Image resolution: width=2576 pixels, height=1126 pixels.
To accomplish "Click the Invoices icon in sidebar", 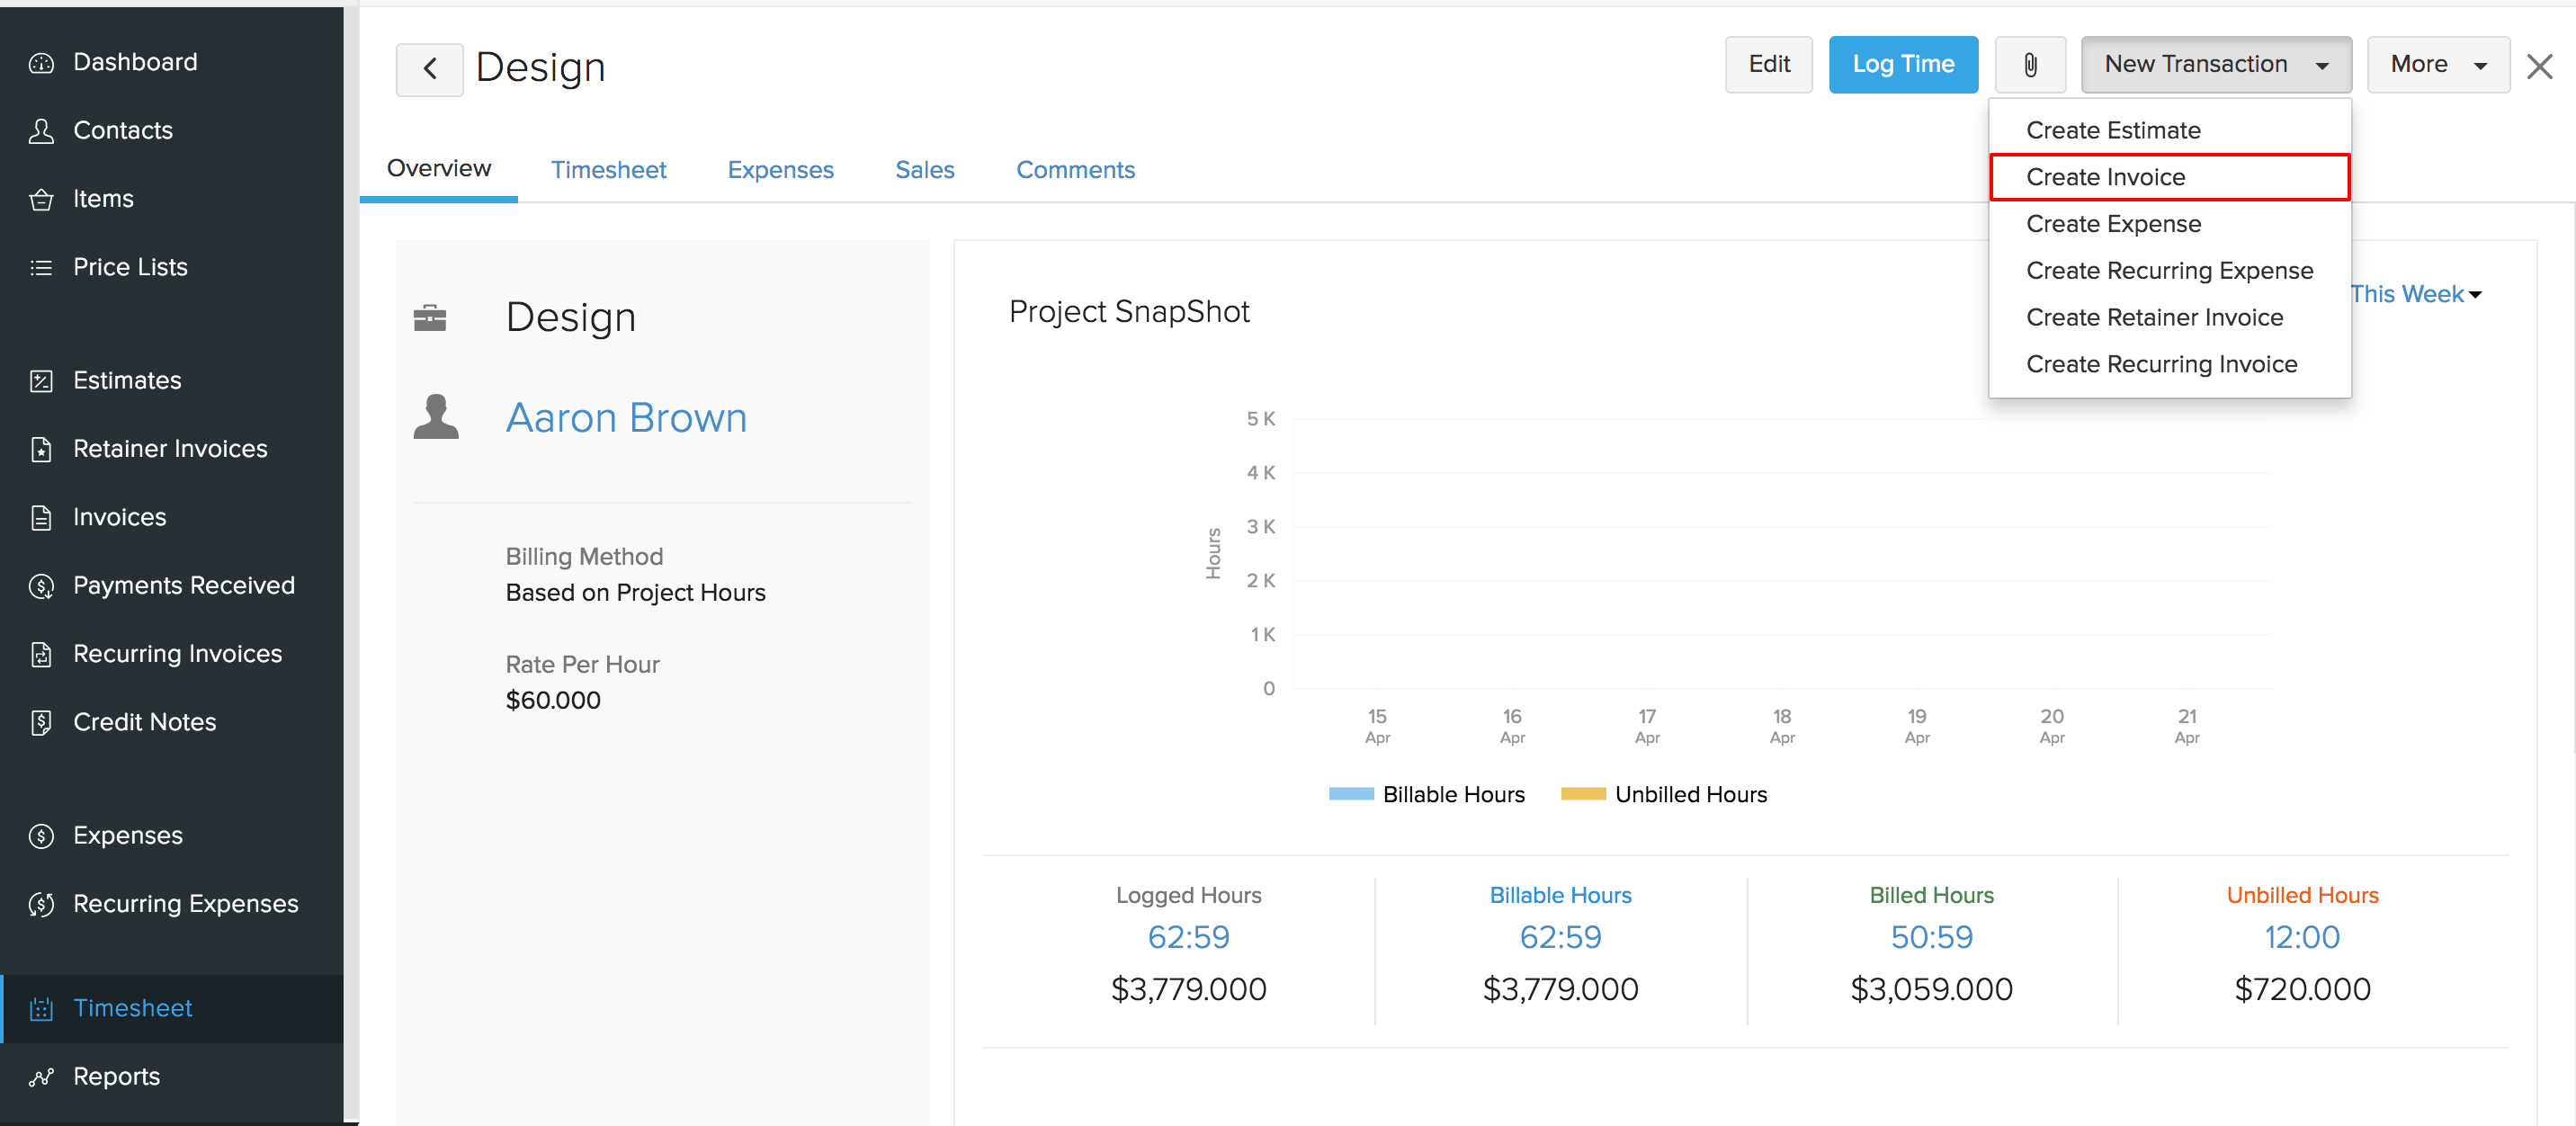I will pyautogui.click(x=44, y=516).
